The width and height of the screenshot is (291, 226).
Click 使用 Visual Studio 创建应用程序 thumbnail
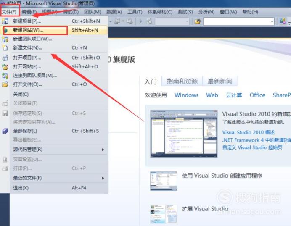point(164,181)
